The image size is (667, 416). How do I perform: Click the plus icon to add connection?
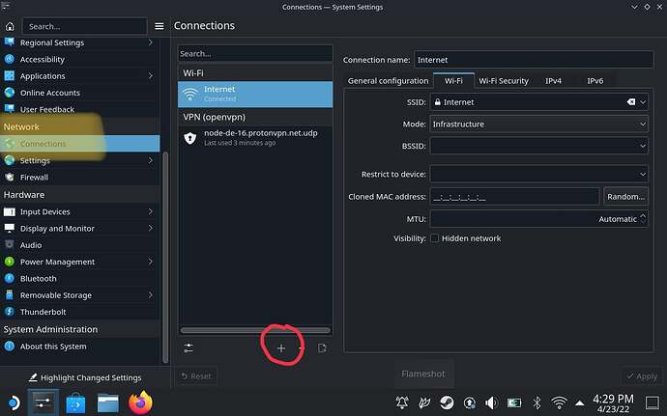281,347
